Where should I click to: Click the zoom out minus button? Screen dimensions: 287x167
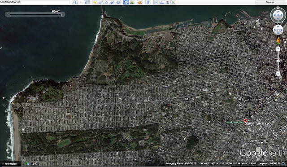(x=278, y=74)
